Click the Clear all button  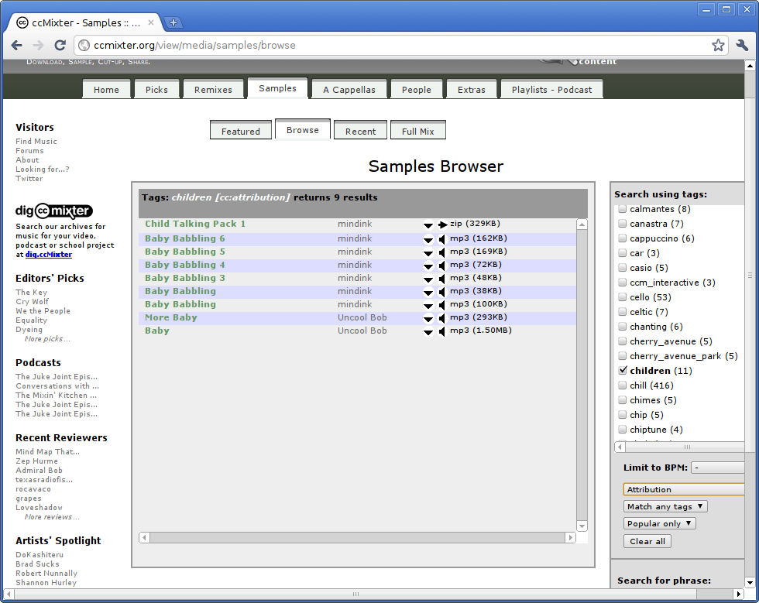pos(647,541)
